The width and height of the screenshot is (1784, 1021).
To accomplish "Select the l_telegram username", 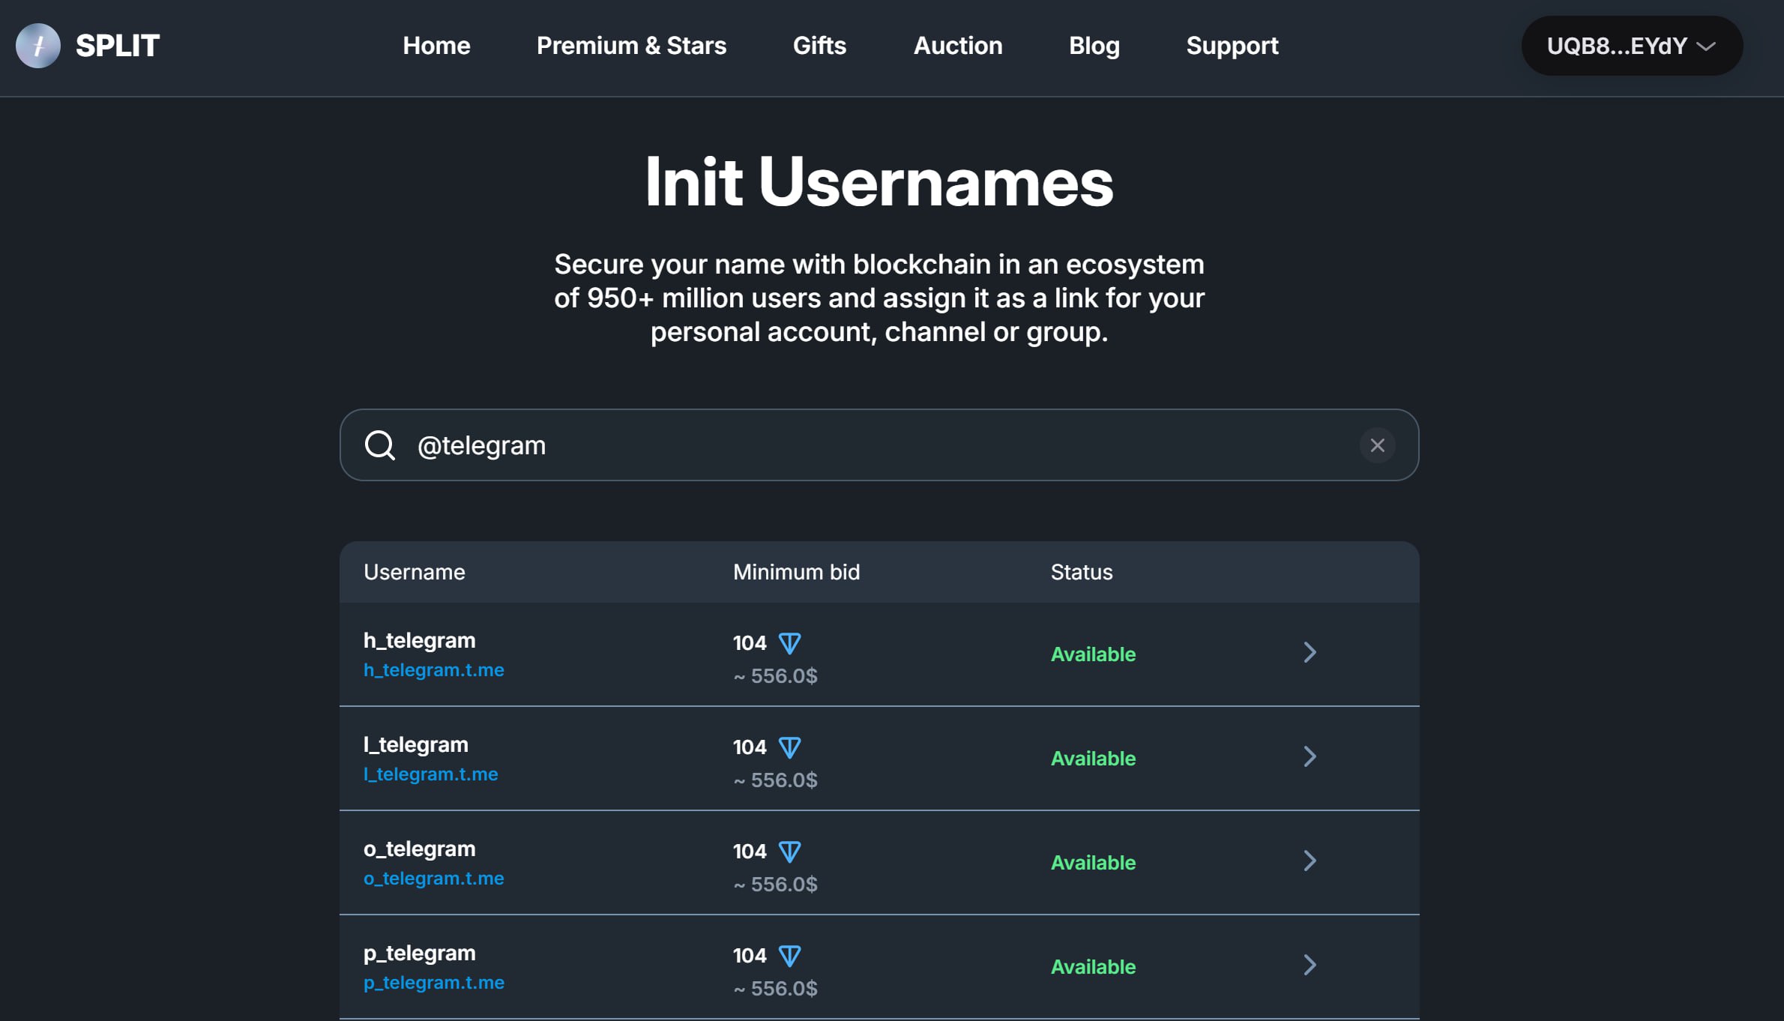I will tap(415, 744).
